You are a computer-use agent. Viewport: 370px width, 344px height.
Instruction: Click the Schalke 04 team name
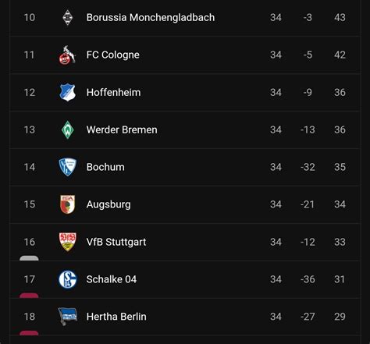[x=112, y=279]
